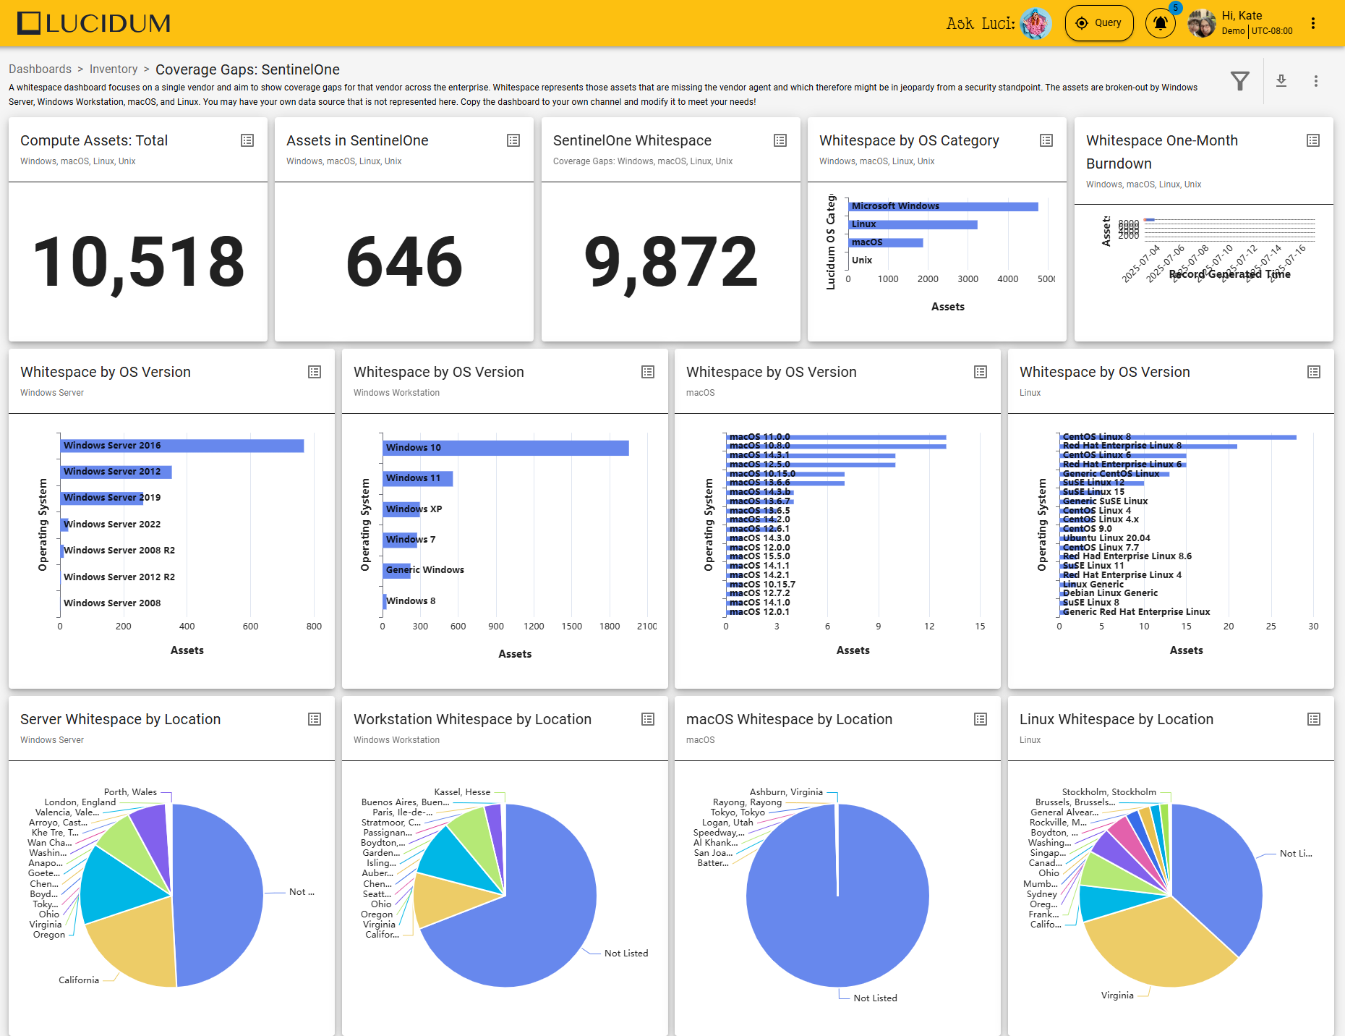The width and height of the screenshot is (1345, 1036).
Task: Select Windows 11 bar
Action: coord(418,478)
